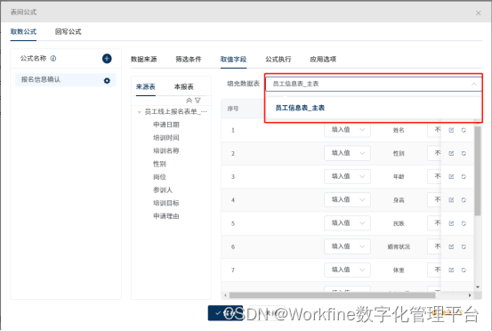
Task: Click the refresh icon in the 身高 row
Action: tap(464, 200)
